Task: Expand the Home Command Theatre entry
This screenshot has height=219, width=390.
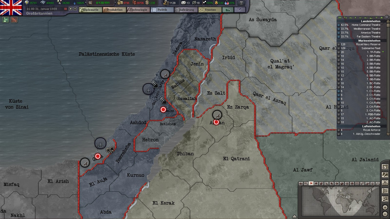Action: (x=339, y=25)
